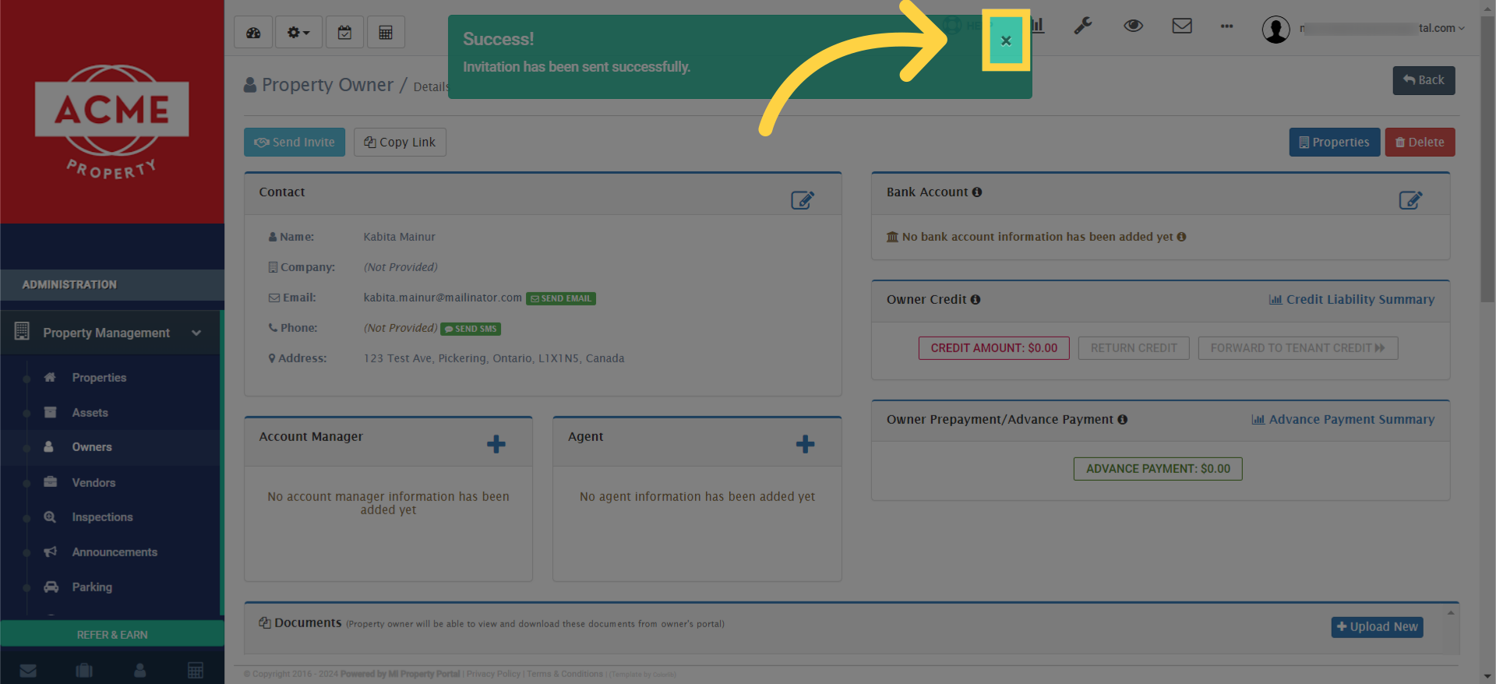Click the Copy Link button
This screenshot has width=1496, height=684.
(x=400, y=142)
